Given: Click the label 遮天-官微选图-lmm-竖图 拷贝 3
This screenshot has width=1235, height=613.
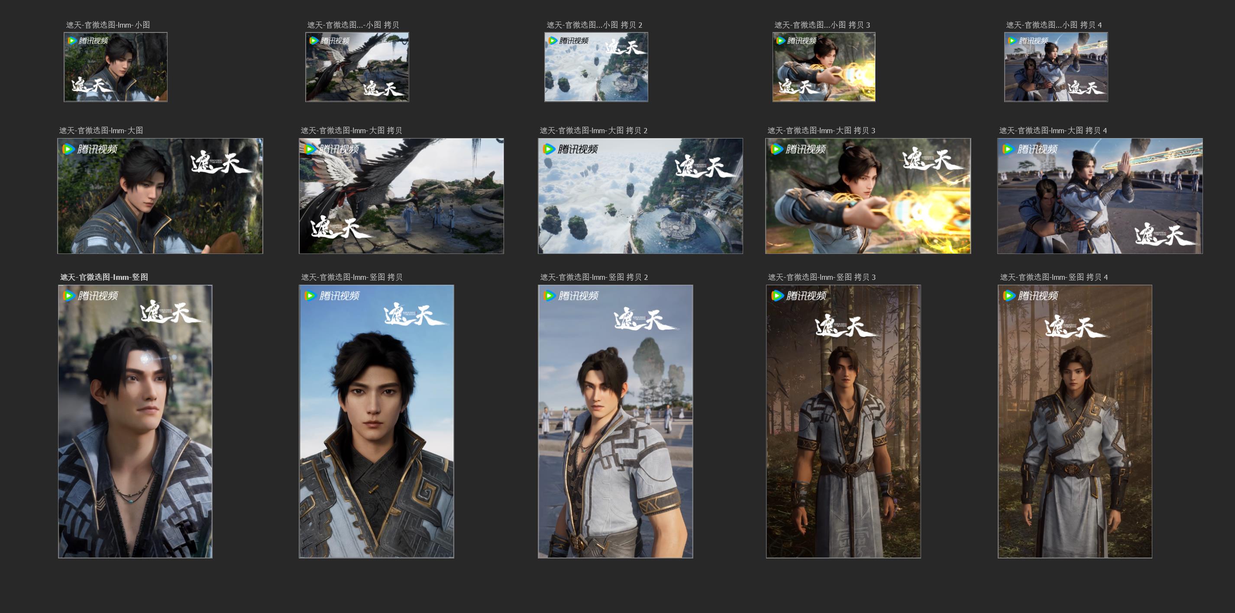Looking at the screenshot, I should pos(822,277).
